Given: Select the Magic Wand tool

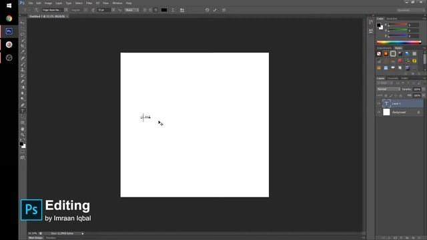Looking at the screenshot, I should pos(23,40).
